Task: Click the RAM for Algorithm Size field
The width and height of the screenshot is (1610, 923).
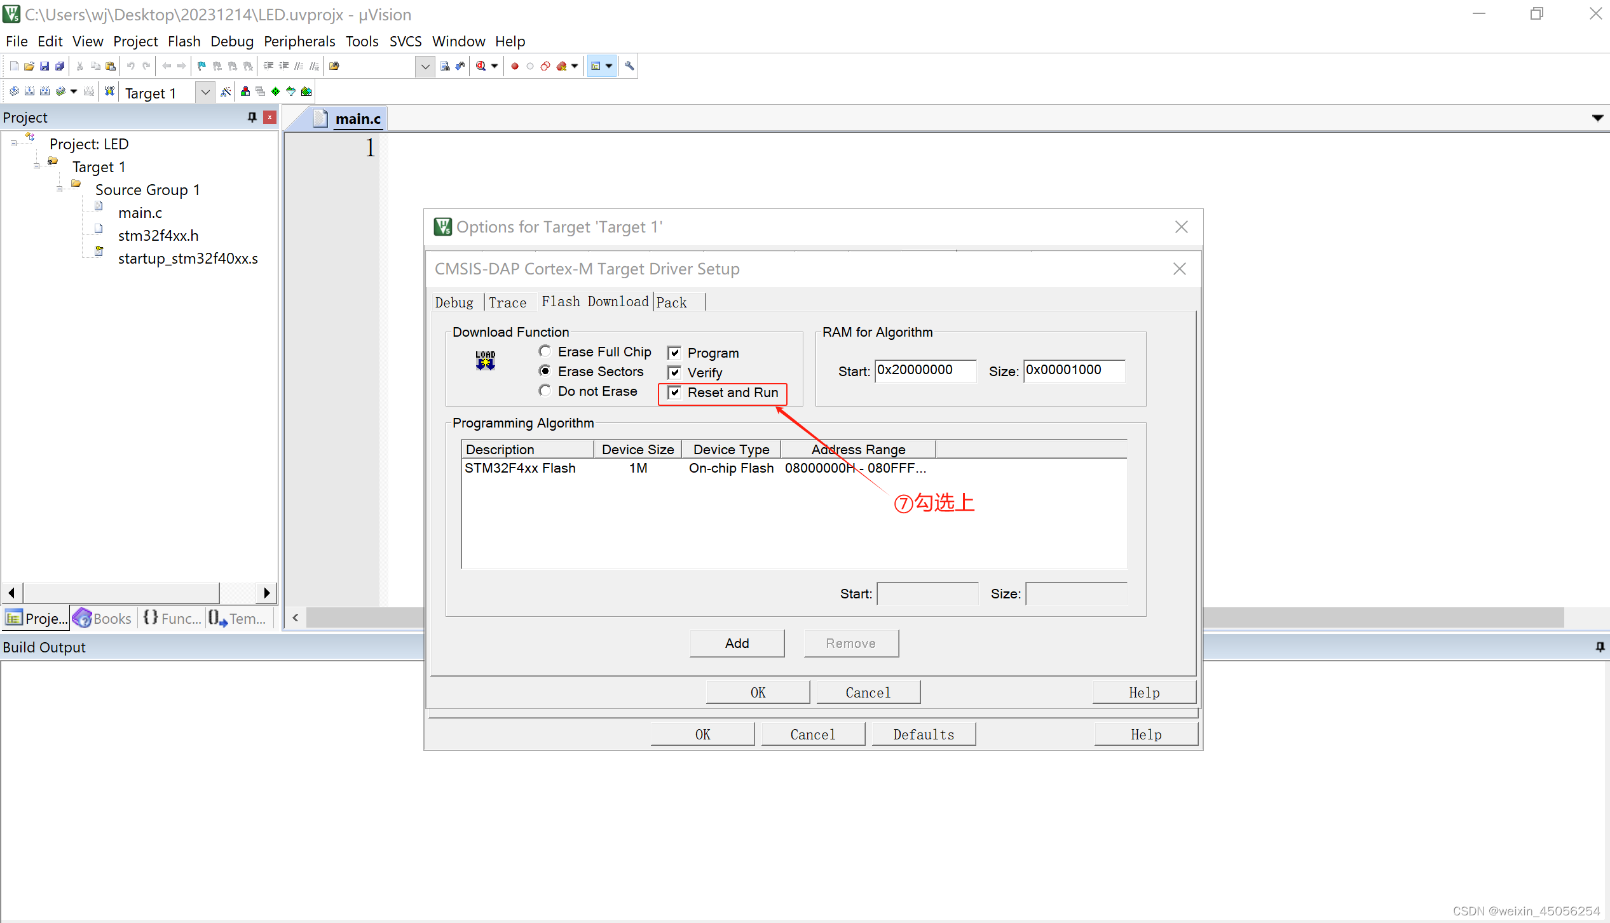Action: (x=1074, y=370)
